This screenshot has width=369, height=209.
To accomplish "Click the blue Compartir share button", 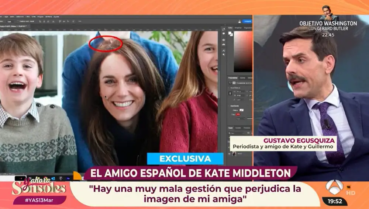I will coord(247,21).
